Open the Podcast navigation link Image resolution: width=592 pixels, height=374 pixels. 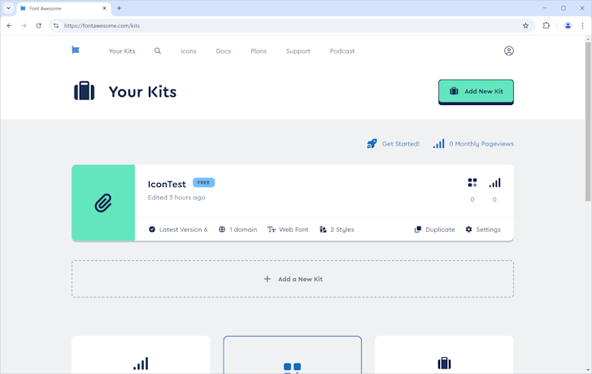(342, 51)
